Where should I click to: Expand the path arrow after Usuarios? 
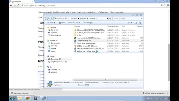point(78,19)
